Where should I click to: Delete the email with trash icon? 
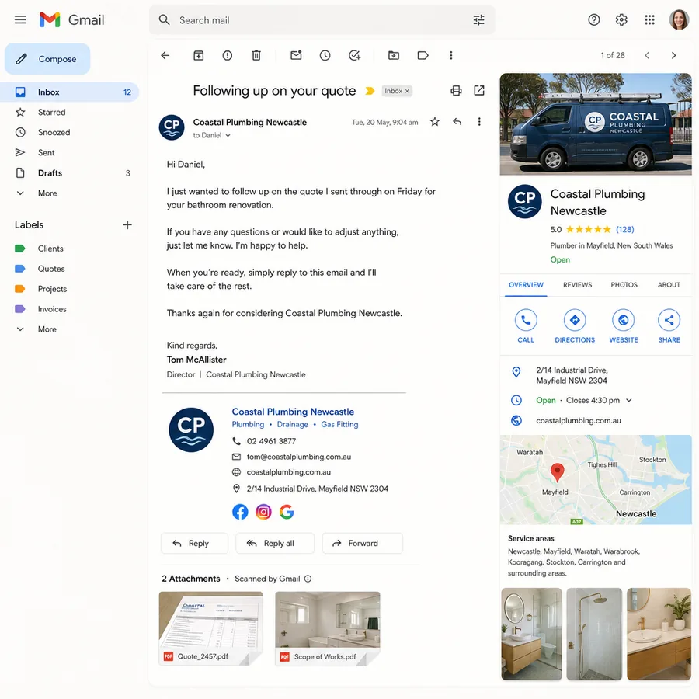(256, 55)
